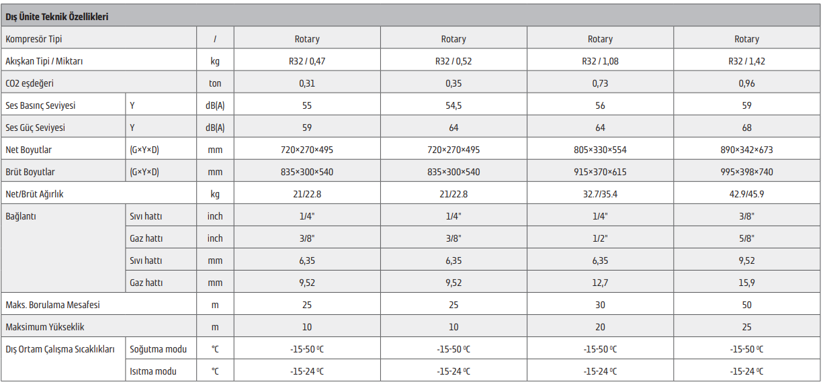The image size is (823, 384).
Task: Select the 12,7 mm gas line value
Action: [600, 283]
